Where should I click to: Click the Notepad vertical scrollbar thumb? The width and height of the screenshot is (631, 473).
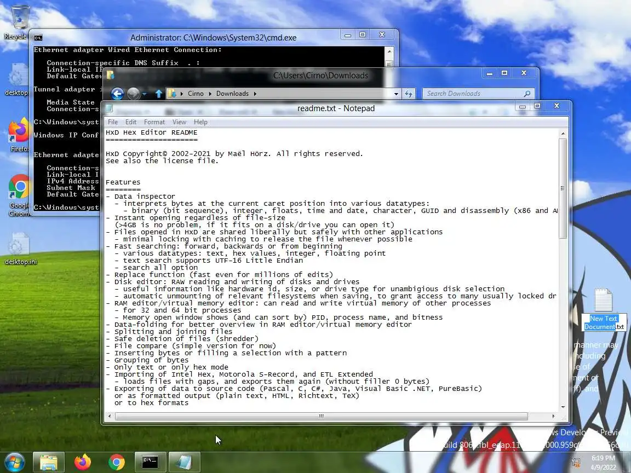coord(563,188)
